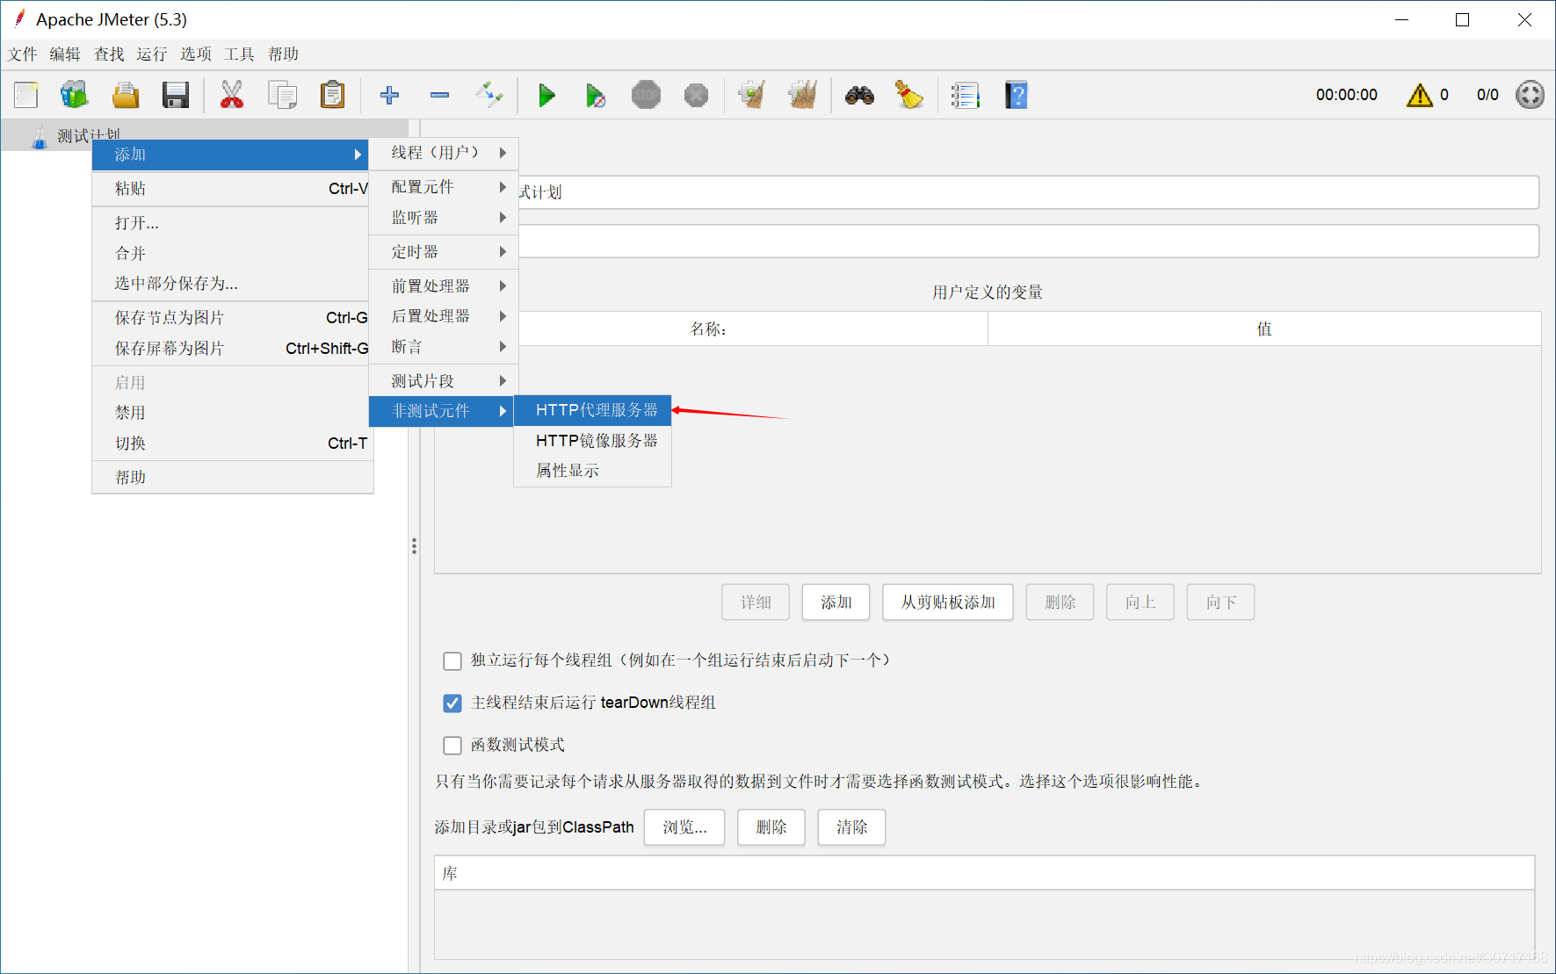This screenshot has height=974, width=1556.
Task: Open the Help book icon
Action: [1017, 95]
